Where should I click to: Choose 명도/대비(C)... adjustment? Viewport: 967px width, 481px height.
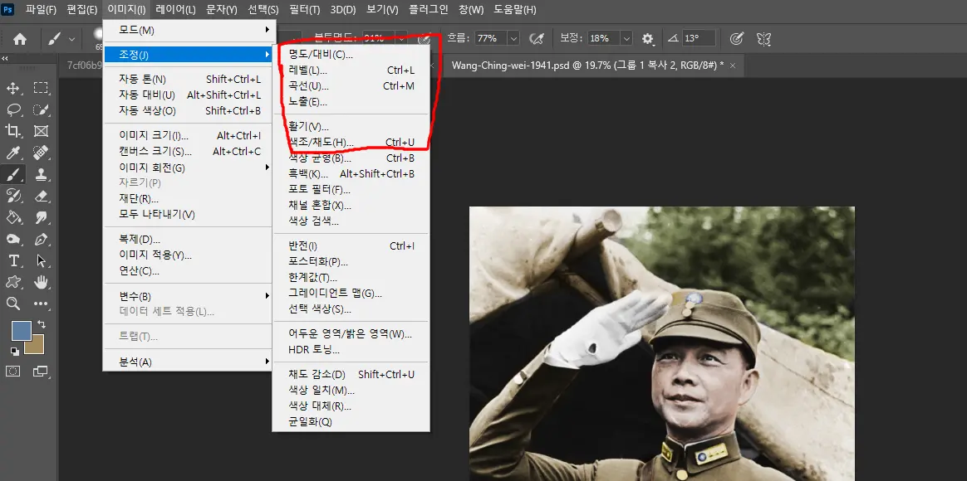(351, 54)
